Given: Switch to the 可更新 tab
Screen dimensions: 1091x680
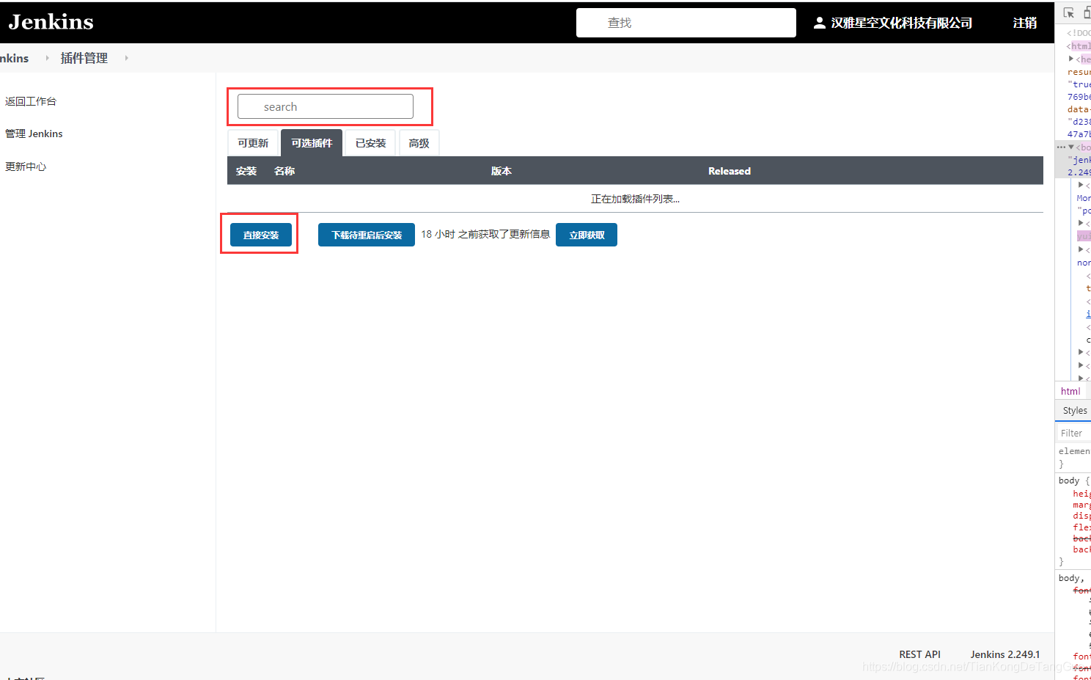Looking at the screenshot, I should pyautogui.click(x=253, y=143).
